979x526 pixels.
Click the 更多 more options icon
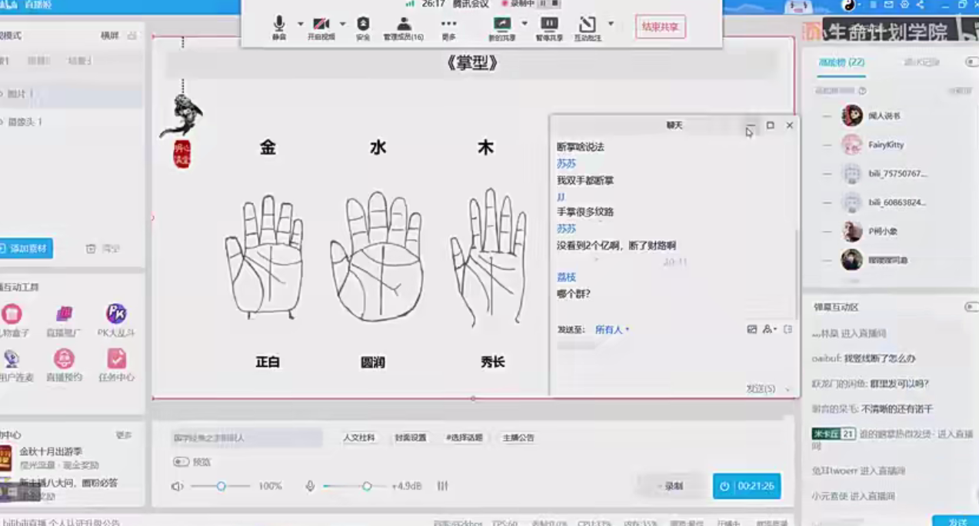[x=448, y=25]
